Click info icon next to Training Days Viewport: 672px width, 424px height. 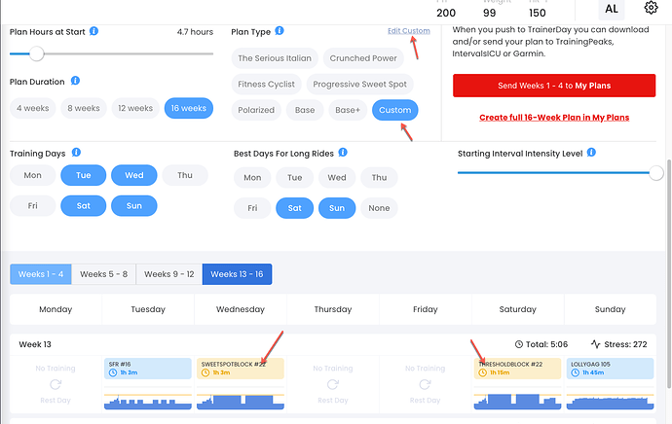coord(76,153)
